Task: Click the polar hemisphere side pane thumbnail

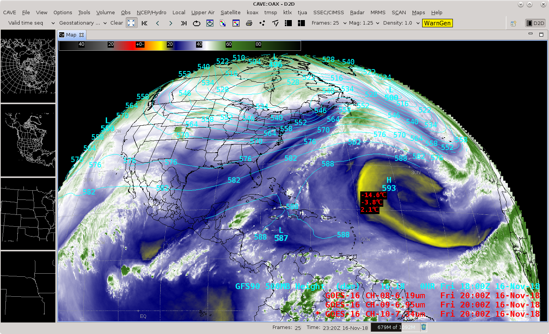Action: pos(28,66)
